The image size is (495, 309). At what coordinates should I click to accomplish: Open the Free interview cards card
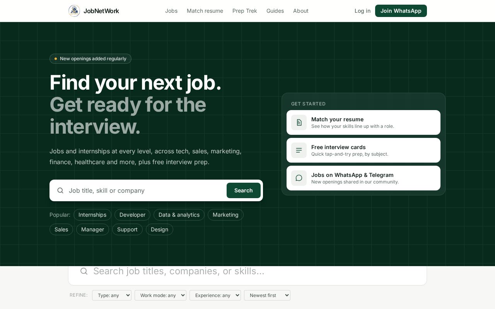pos(364,150)
